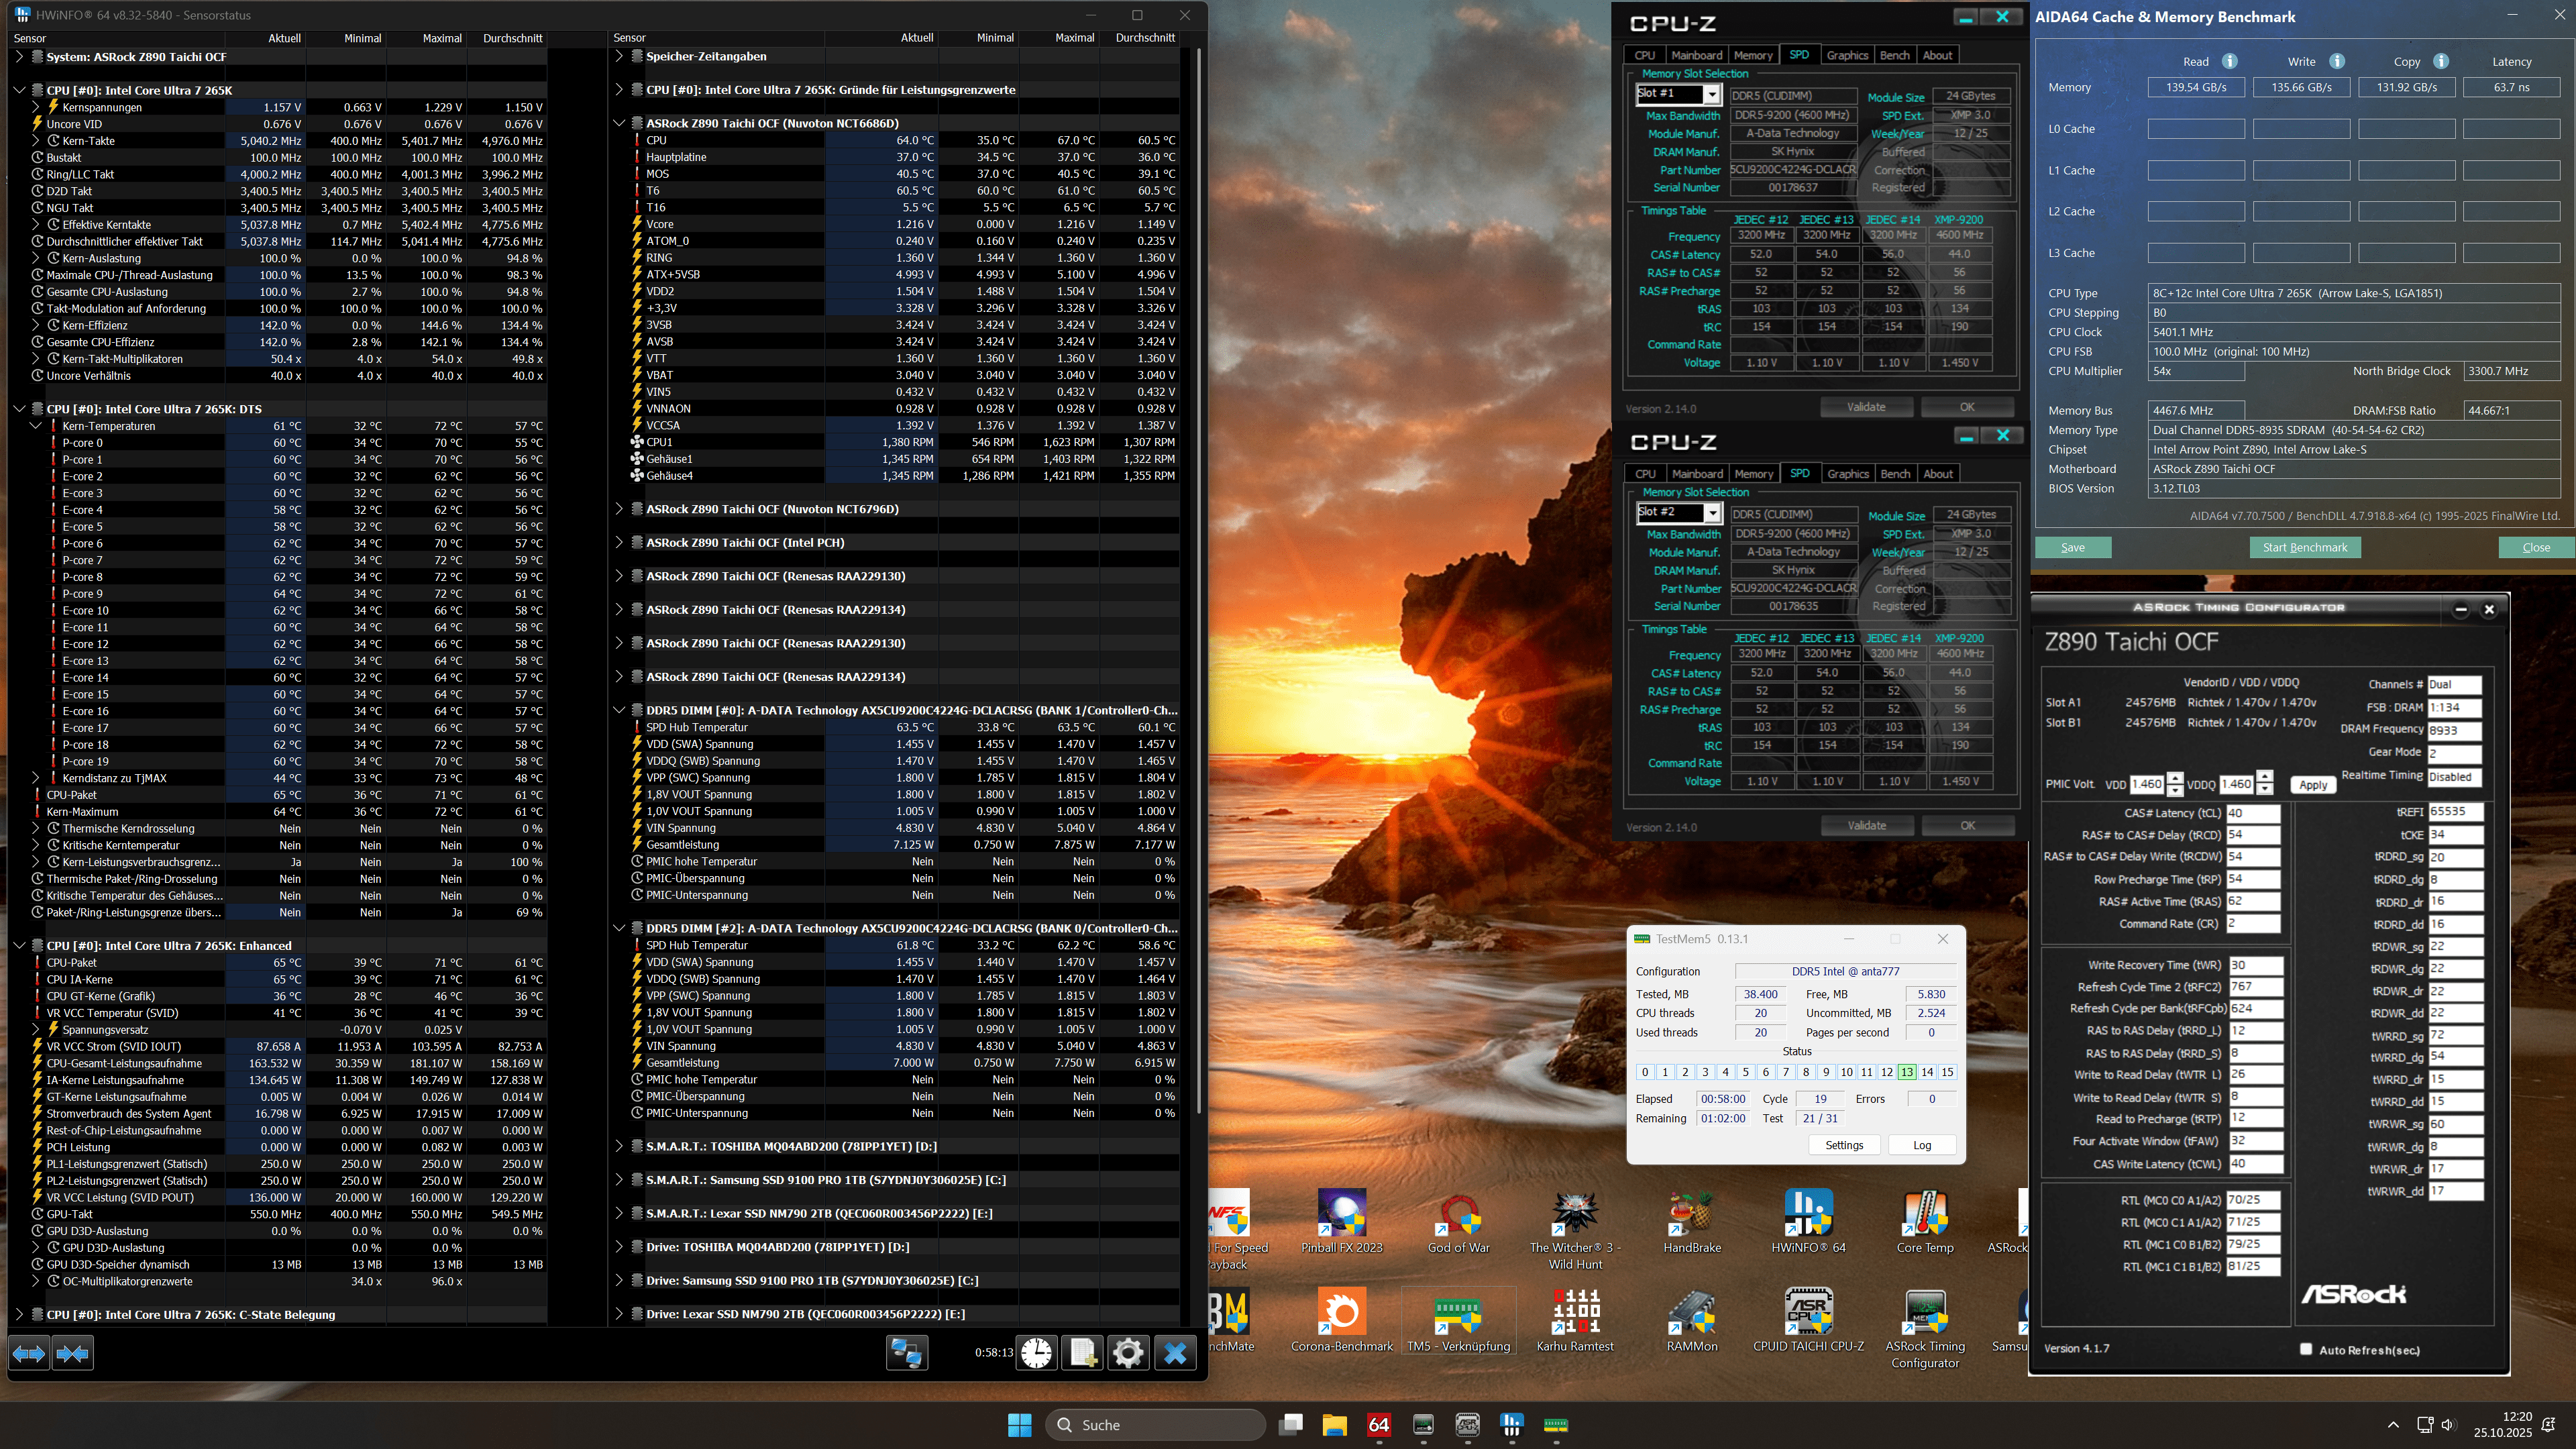Open HWiNFO sensor settings gear
2576x1449 pixels.
tap(1128, 1353)
